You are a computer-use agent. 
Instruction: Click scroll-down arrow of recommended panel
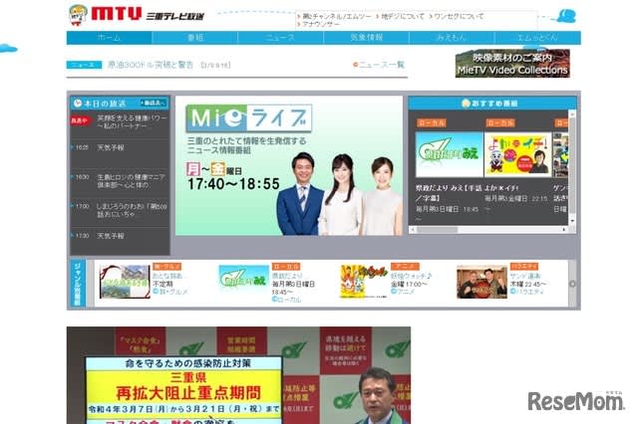(x=572, y=221)
